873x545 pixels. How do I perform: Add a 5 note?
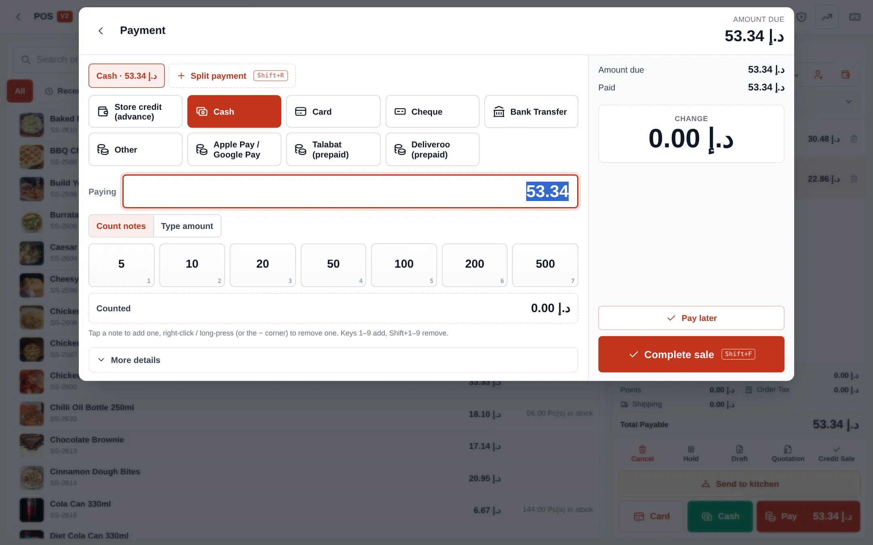121,265
